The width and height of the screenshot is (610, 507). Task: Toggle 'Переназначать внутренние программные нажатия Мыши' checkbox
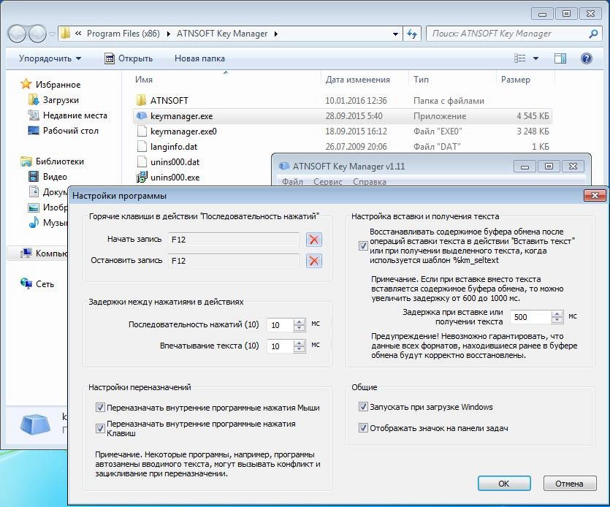click(x=100, y=408)
